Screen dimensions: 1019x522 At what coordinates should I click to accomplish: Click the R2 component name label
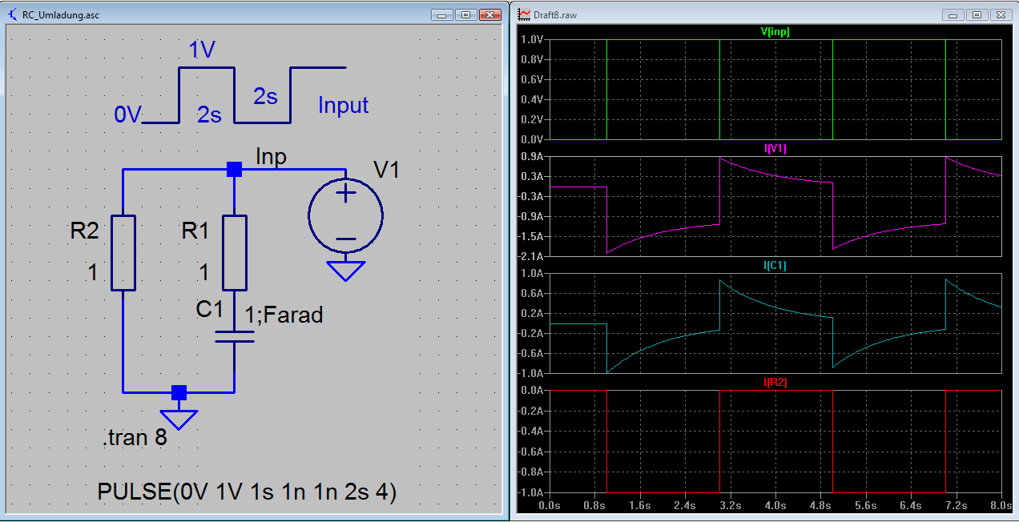click(x=84, y=231)
